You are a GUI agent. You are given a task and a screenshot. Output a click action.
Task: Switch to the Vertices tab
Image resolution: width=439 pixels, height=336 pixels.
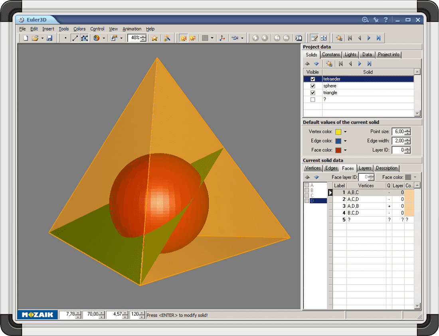coord(313,168)
